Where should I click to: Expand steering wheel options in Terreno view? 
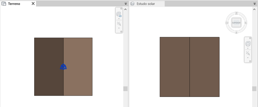[119, 19]
